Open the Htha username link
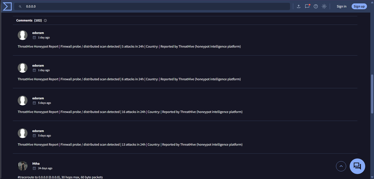This screenshot has height=179, width=374. point(36,163)
